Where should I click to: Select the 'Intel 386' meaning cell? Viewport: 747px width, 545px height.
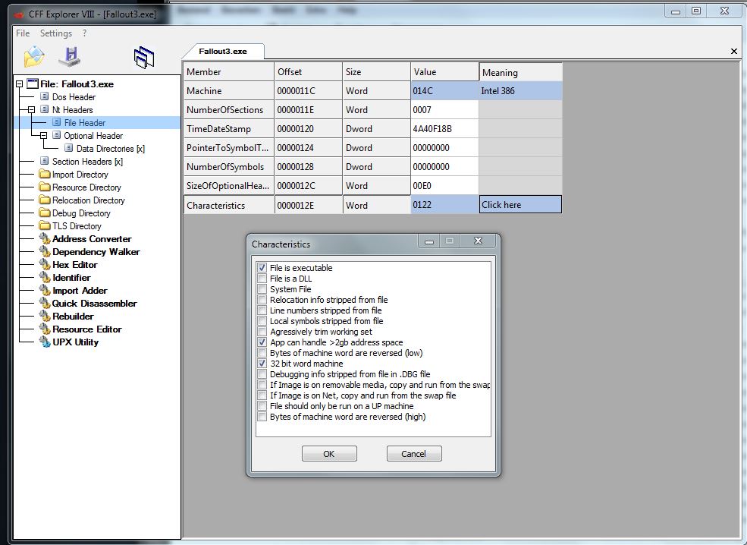[x=521, y=90]
